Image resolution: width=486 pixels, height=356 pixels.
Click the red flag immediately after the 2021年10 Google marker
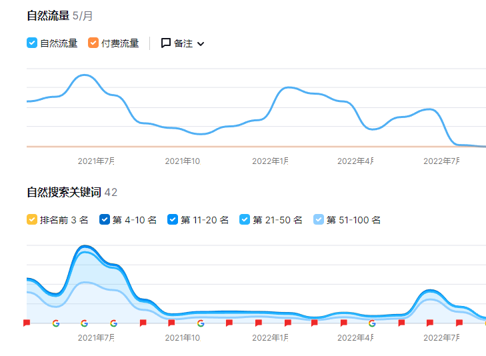tap(229, 323)
